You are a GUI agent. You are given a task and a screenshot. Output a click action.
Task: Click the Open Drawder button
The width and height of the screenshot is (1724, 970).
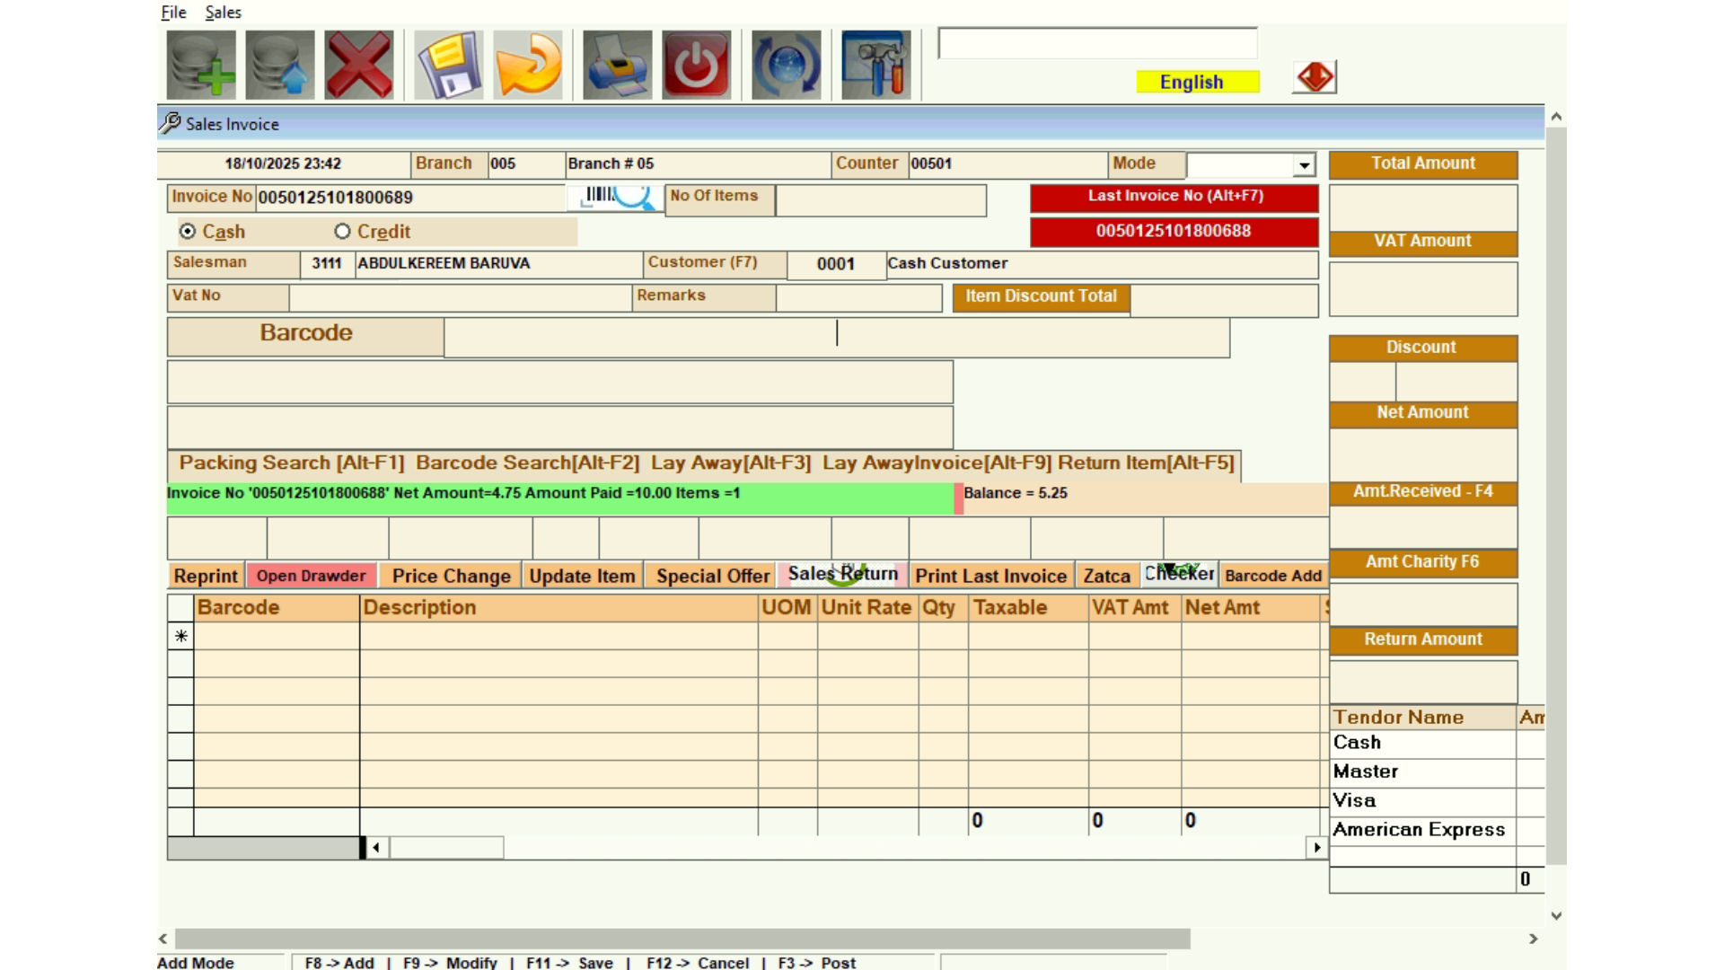311,576
